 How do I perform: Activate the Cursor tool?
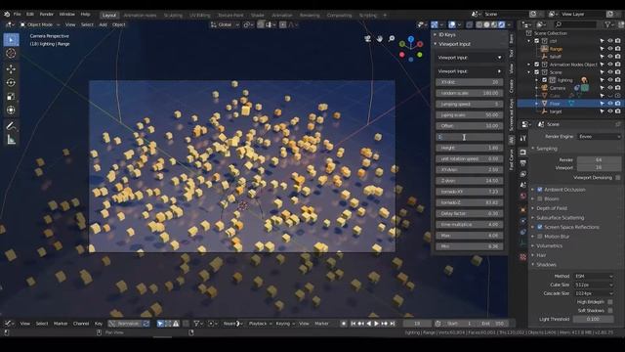[x=11, y=54]
